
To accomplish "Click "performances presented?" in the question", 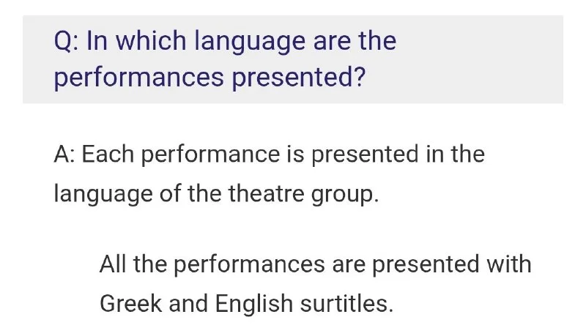I will pos(209,77).
